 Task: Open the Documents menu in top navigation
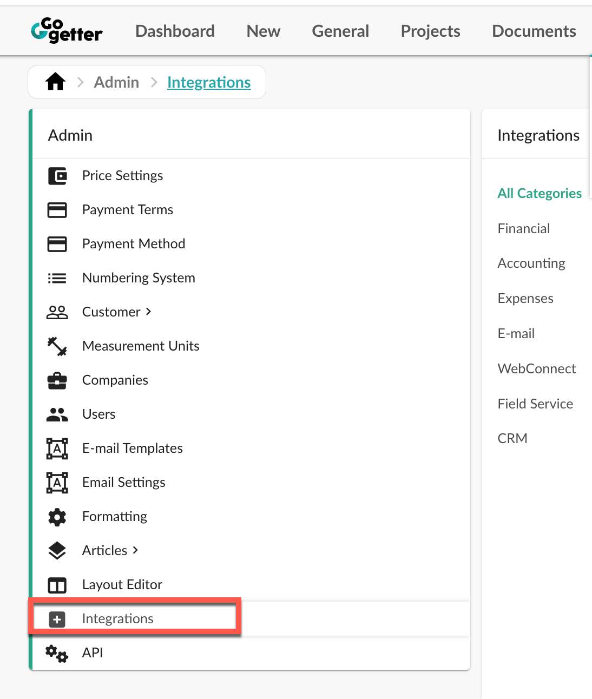534,31
